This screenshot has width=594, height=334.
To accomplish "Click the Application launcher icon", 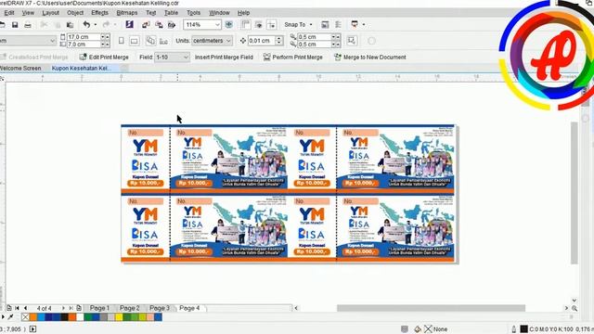I will 355,24.
